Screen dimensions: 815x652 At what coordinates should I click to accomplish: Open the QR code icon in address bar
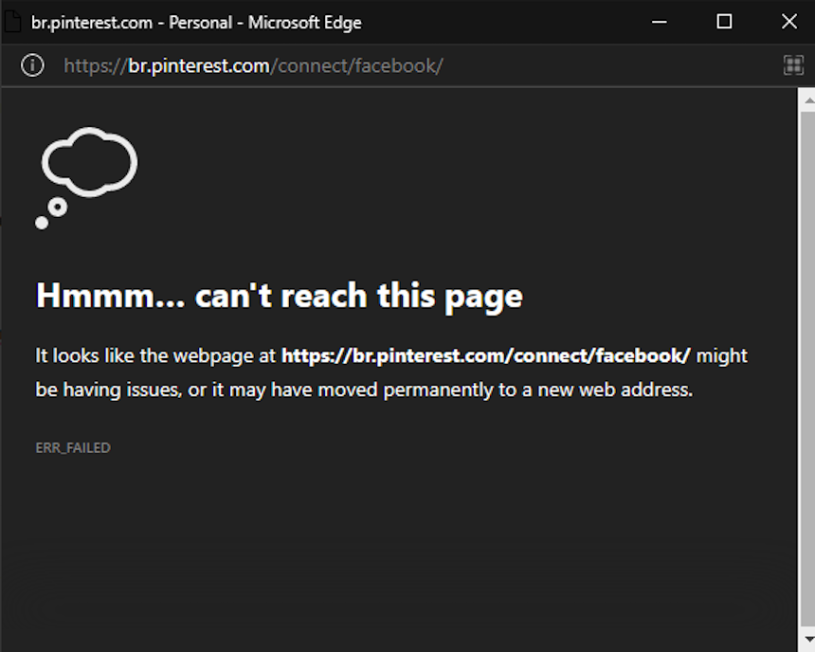pos(793,65)
